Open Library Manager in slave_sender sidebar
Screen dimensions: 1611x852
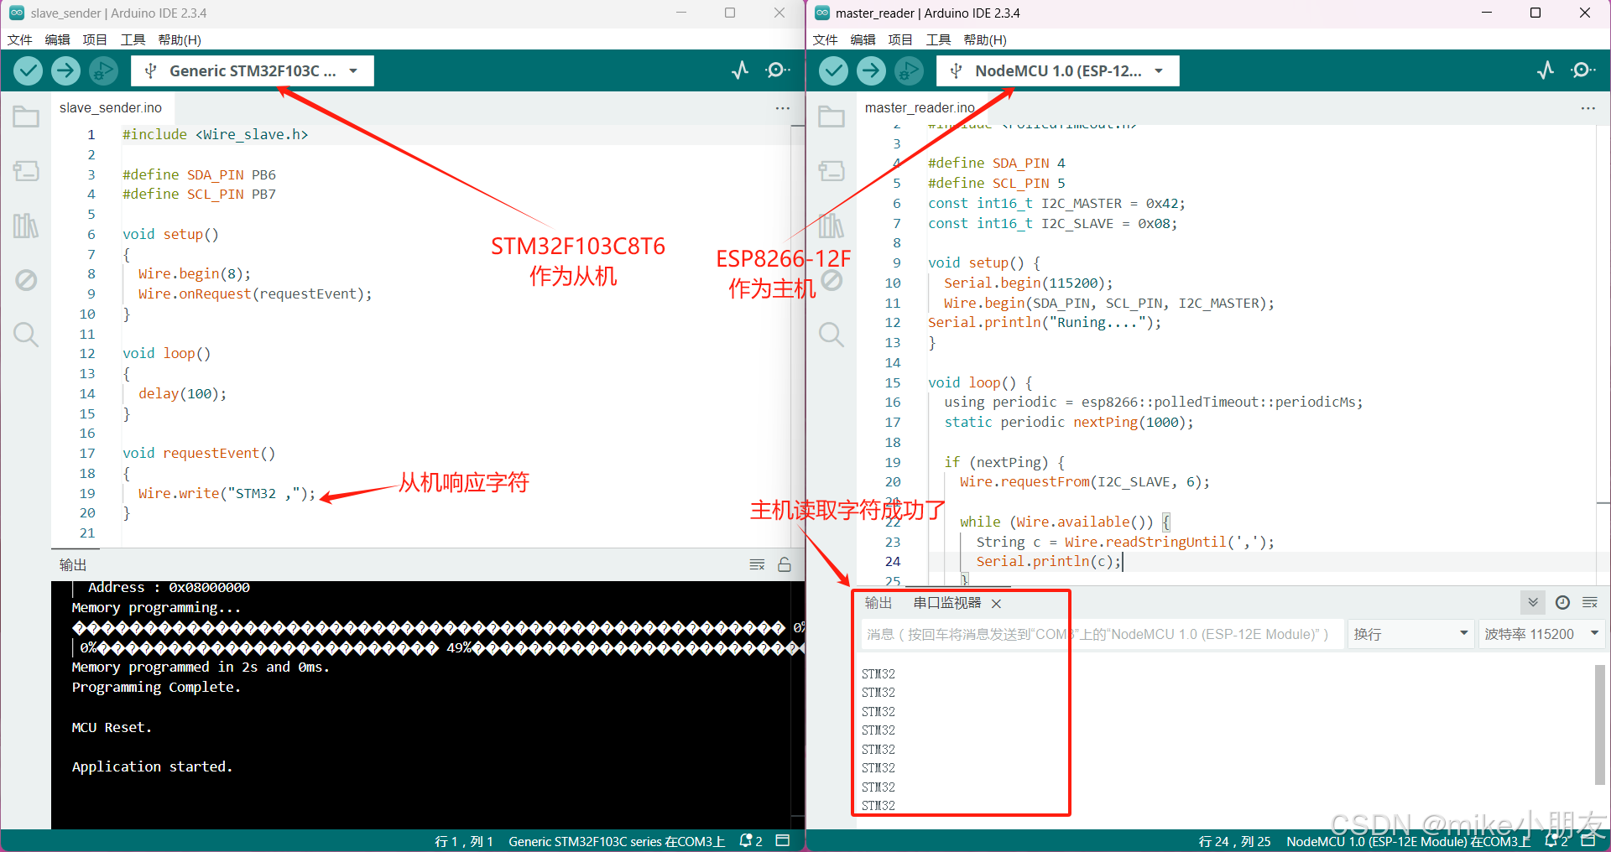[26, 226]
